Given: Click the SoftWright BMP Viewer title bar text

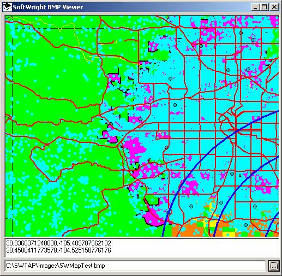Looking at the screenshot, I should 48,7.
